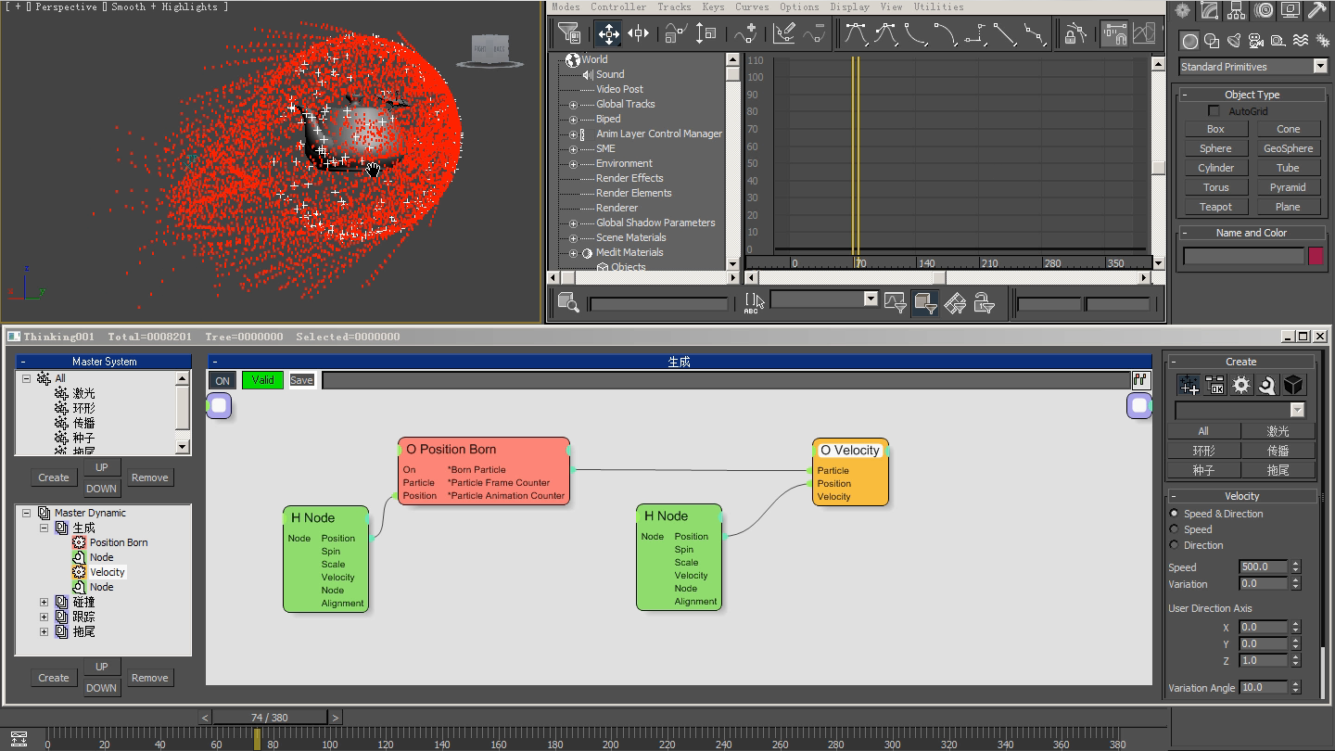Open the Utilities hammer panel tab
Image resolution: width=1335 pixels, height=751 pixels.
pos(1316,10)
